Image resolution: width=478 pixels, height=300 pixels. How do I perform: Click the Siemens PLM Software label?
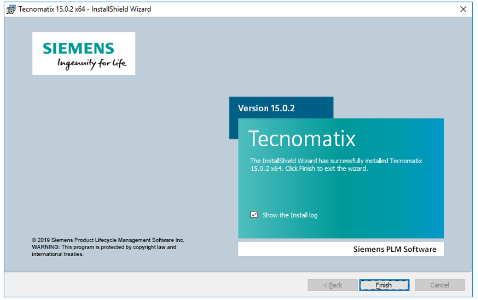[x=395, y=249]
